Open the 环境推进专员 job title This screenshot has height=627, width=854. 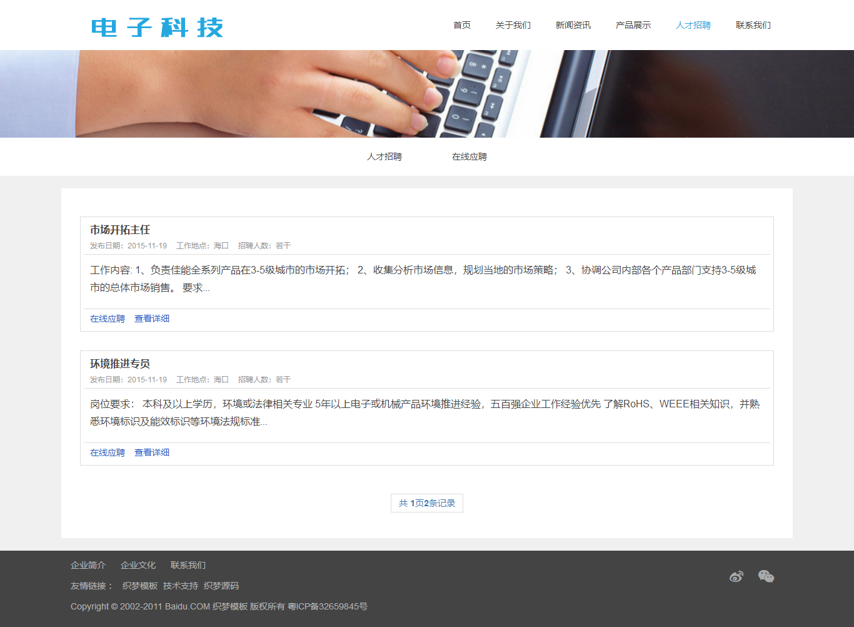(120, 364)
